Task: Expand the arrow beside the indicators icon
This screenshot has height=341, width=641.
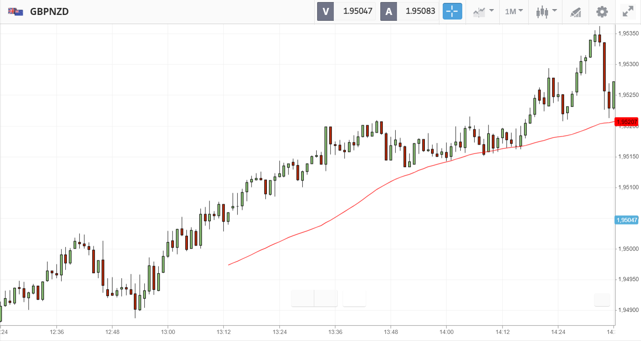Action: [491, 11]
